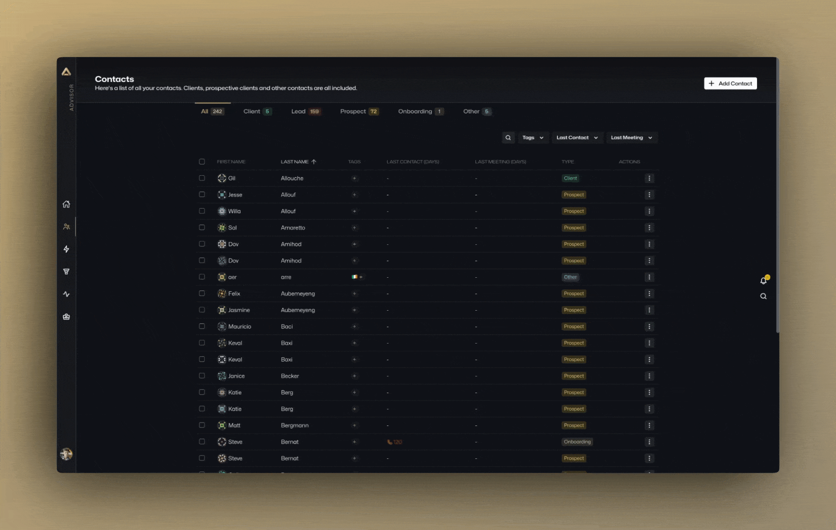This screenshot has width=836, height=530.
Task: Sort by Last Meeting (Days) header
Action: tap(500, 162)
